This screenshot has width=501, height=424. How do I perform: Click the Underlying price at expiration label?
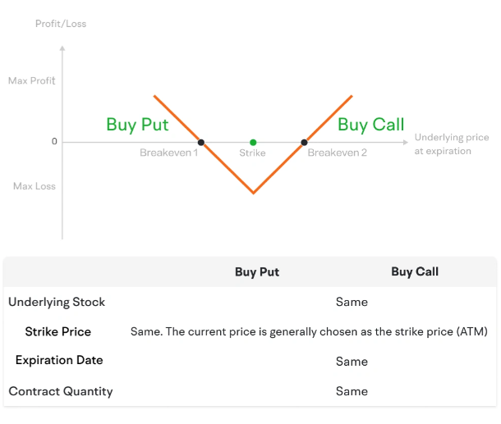pyautogui.click(x=452, y=144)
